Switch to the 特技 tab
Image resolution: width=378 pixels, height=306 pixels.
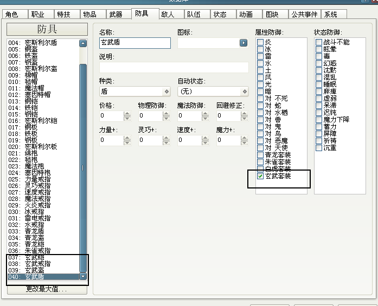click(x=67, y=14)
